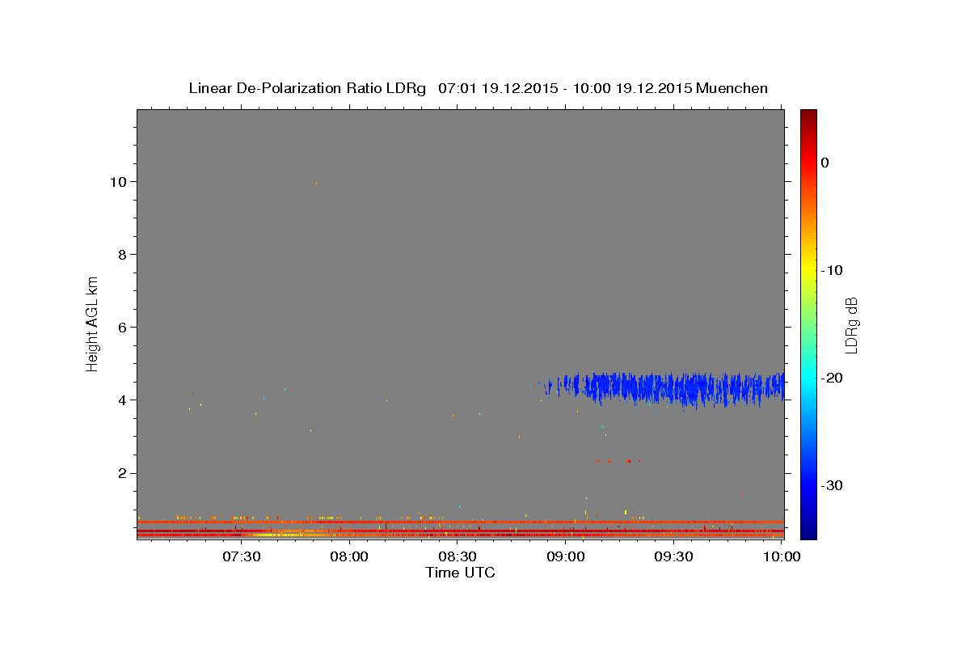Click the green region of the colorbar

(x=808, y=323)
